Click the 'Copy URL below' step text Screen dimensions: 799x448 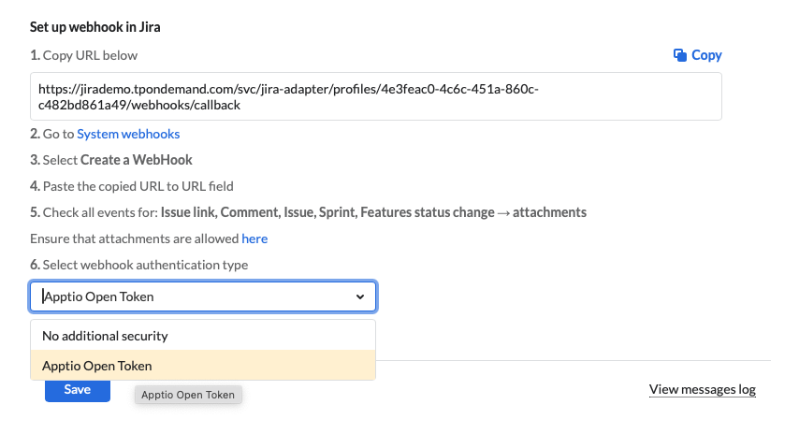(90, 55)
